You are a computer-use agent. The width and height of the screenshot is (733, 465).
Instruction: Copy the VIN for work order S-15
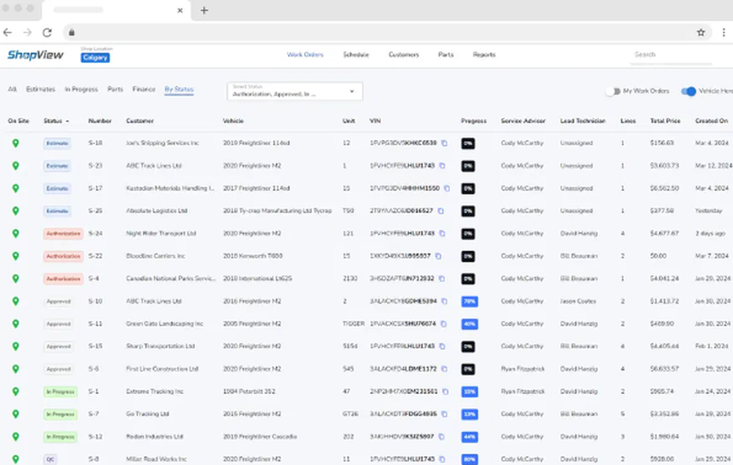(442, 346)
